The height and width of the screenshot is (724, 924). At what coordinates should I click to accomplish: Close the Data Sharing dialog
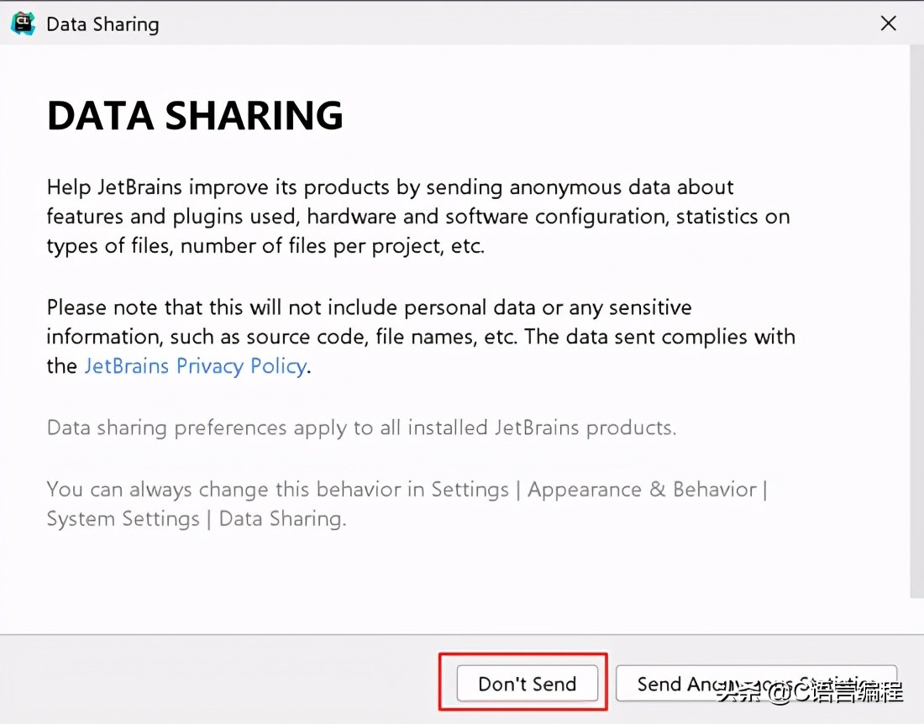pos(888,24)
